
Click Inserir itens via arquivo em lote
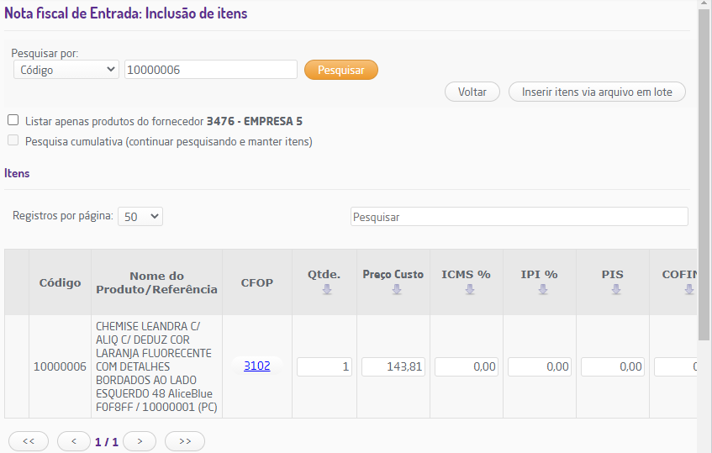tap(597, 92)
